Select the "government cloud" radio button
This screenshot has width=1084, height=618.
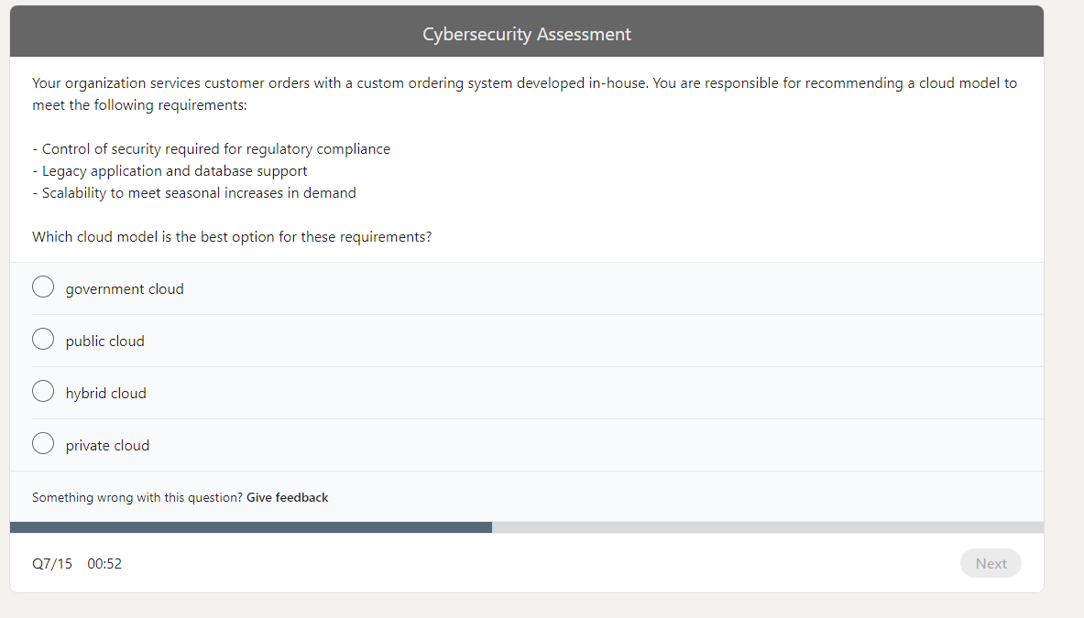pos(43,287)
